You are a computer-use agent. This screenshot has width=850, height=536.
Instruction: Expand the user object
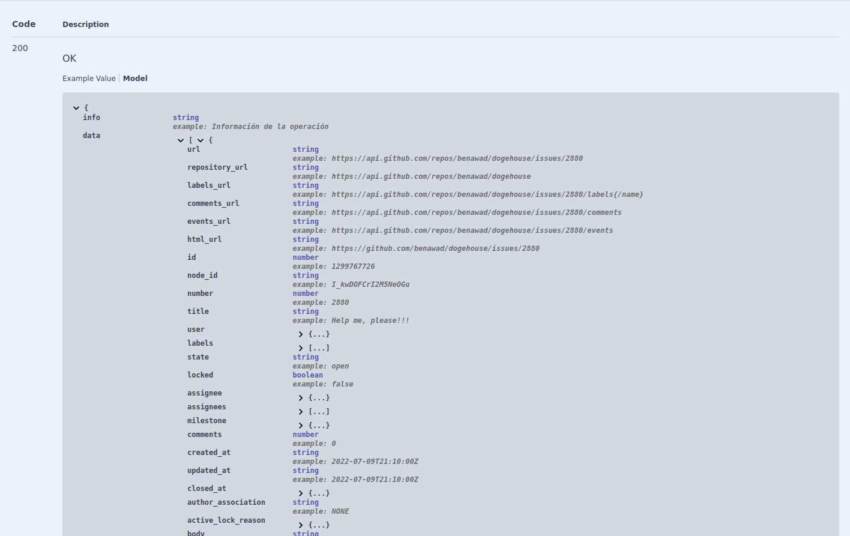click(301, 334)
